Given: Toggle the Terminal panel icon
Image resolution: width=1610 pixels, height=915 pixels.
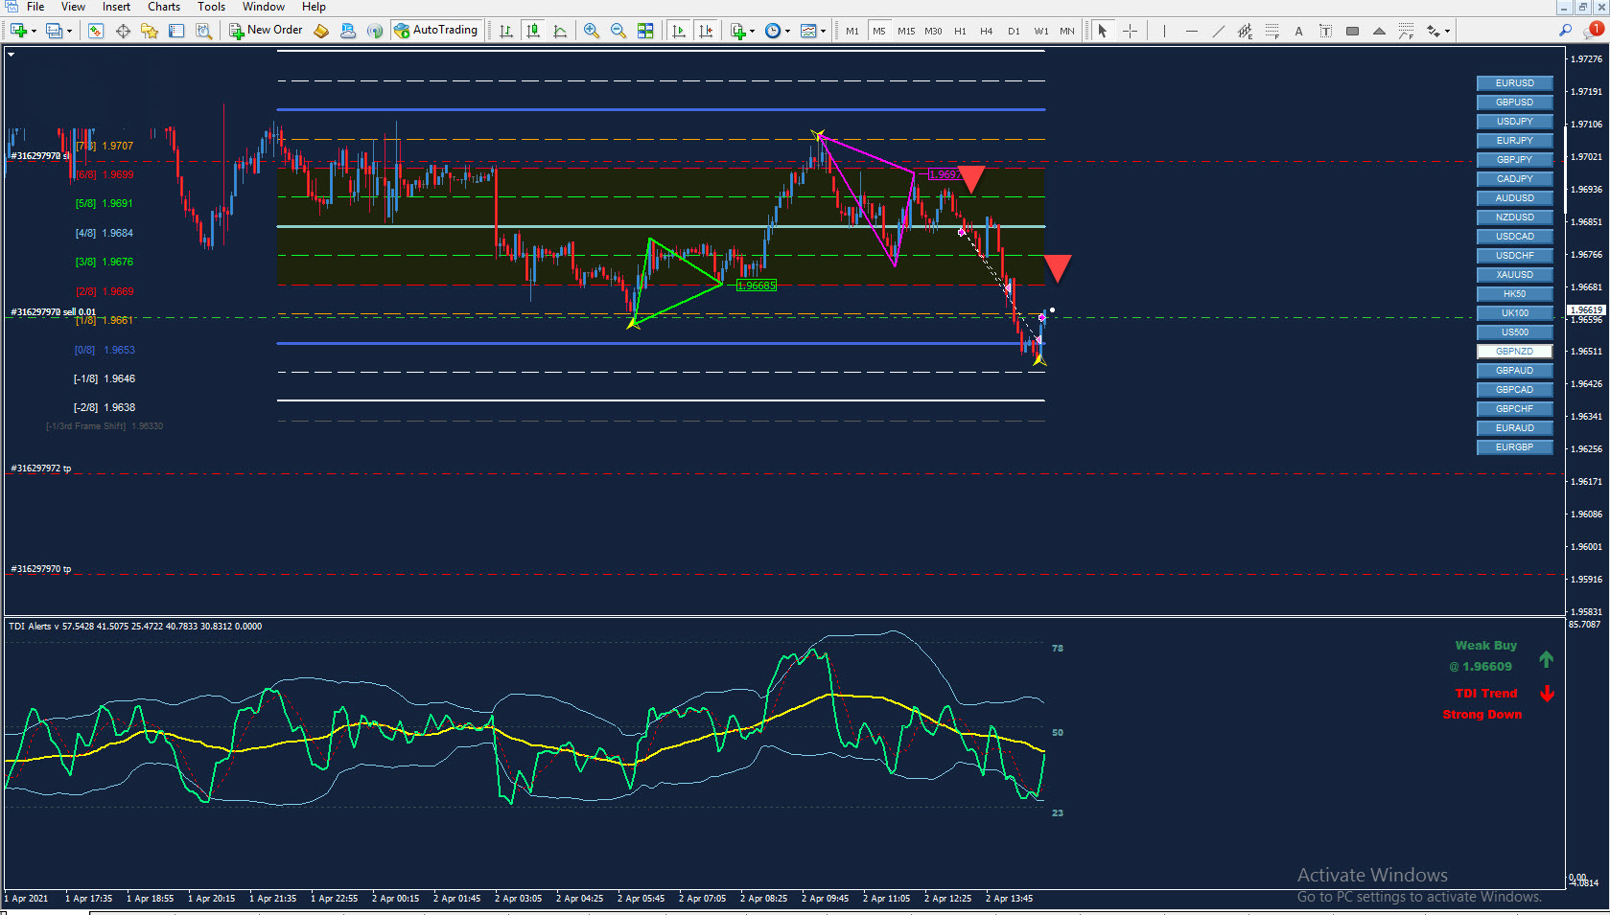Looking at the screenshot, I should click(x=176, y=31).
